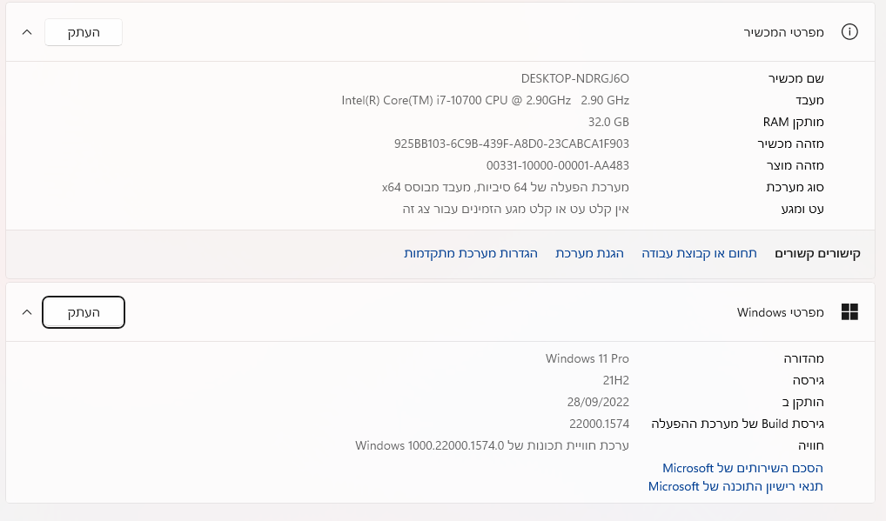The width and height of the screenshot is (886, 521).
Task: Open the תחום או קבוצת עבודה link
Action: (699, 253)
